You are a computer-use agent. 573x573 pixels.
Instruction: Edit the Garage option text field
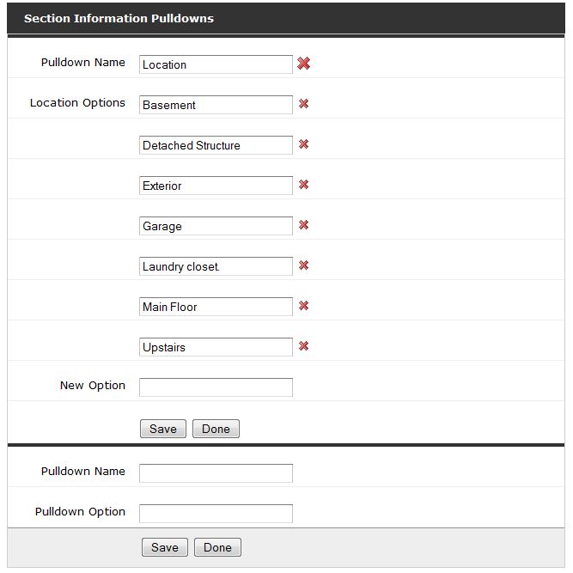tap(216, 226)
